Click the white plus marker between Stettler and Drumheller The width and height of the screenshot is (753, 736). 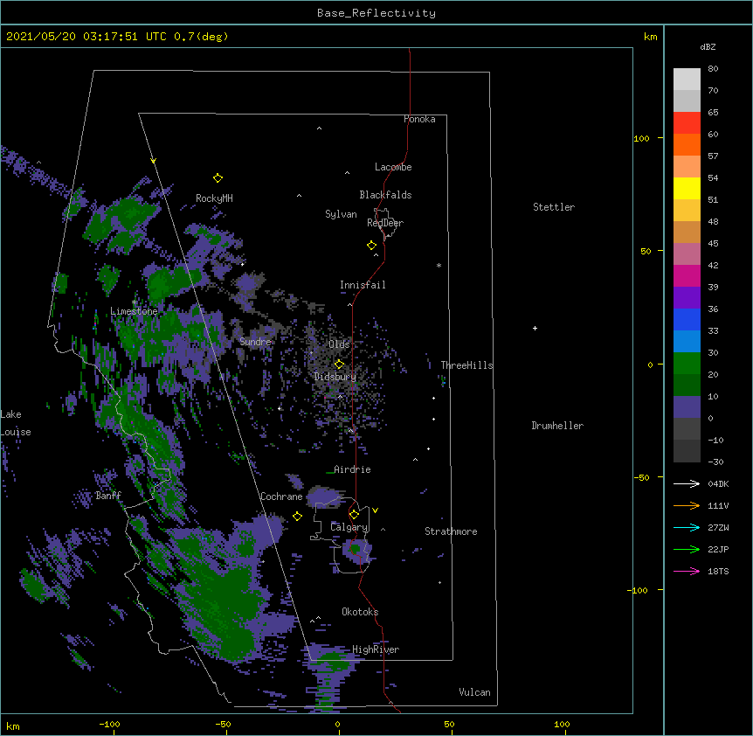[x=535, y=328]
